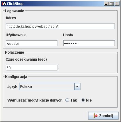Click the Konfiguracja group title
The height and width of the screenshot is (122, 121).
[x=16, y=77]
